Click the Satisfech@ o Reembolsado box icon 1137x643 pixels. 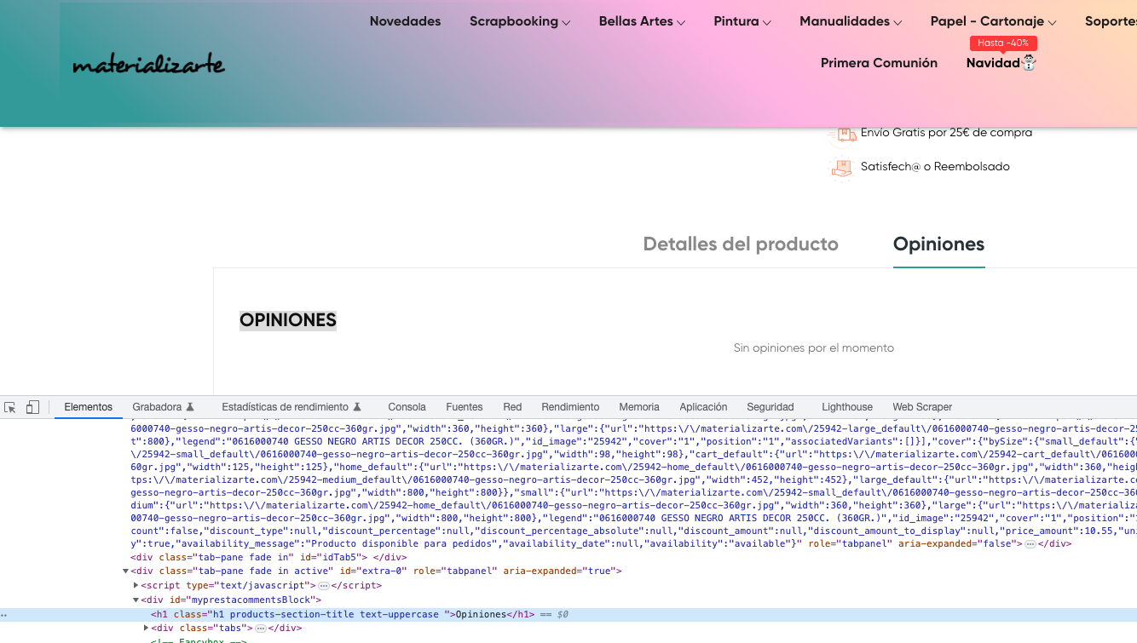[842, 168]
